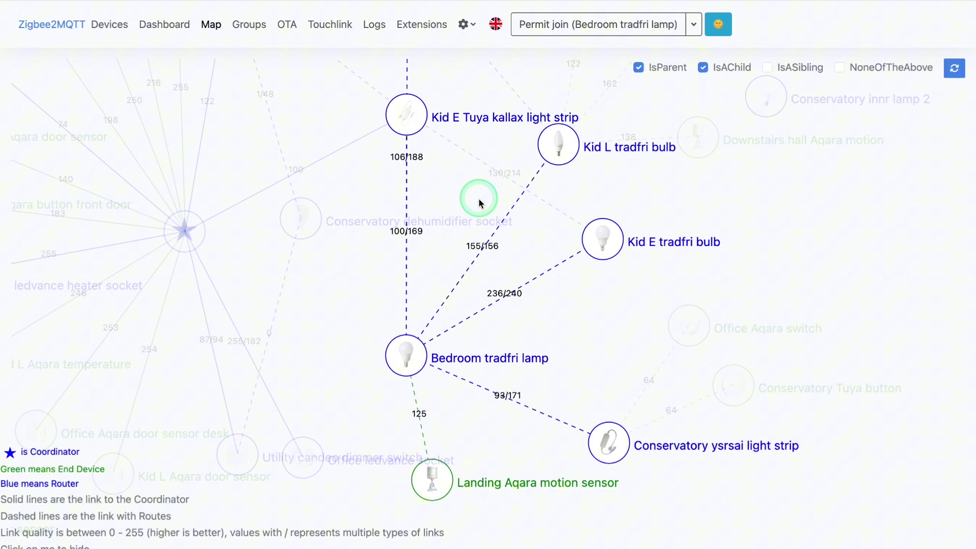Screen dimensions: 976x549
Task: Open the settings gear dropdown
Action: pos(466,24)
